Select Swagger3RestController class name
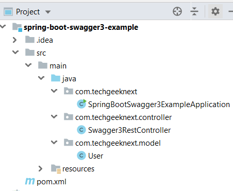 point(129,130)
